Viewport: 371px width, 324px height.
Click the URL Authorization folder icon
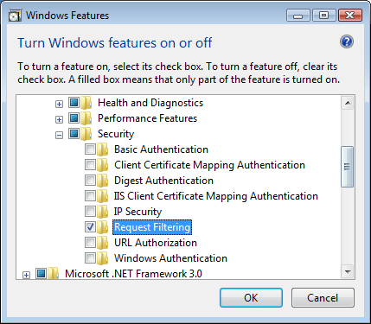point(102,243)
